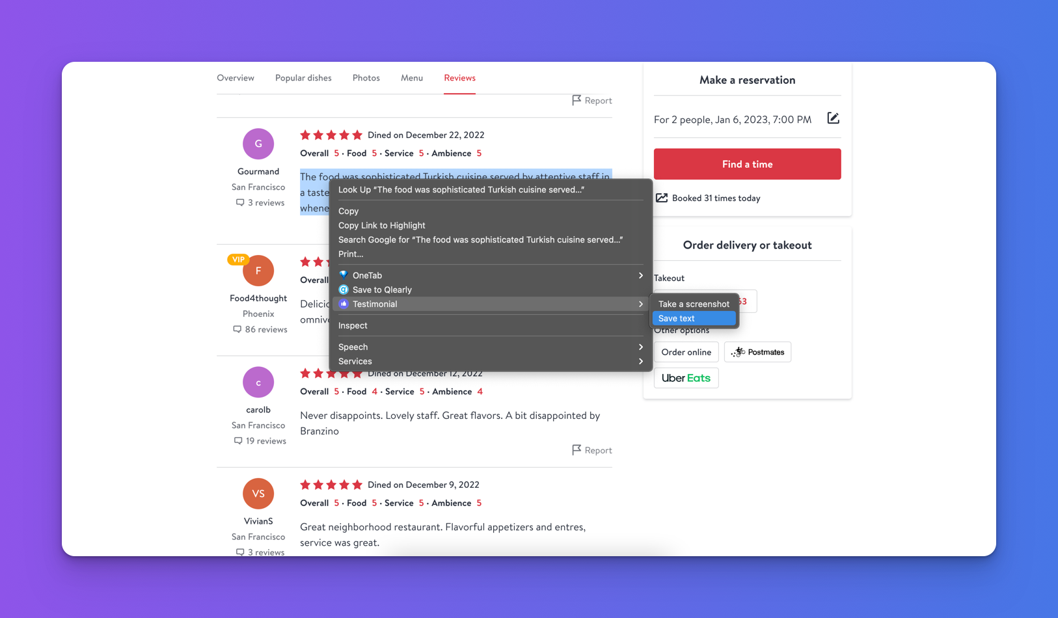Choose Take a screenshot option
The height and width of the screenshot is (618, 1058).
(x=694, y=304)
